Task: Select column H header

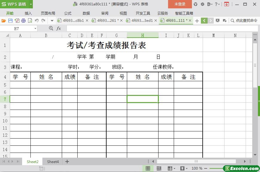Action: pos(143,35)
